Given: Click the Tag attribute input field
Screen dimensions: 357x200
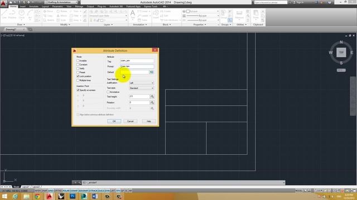Looking at the screenshot, I should (137, 61).
